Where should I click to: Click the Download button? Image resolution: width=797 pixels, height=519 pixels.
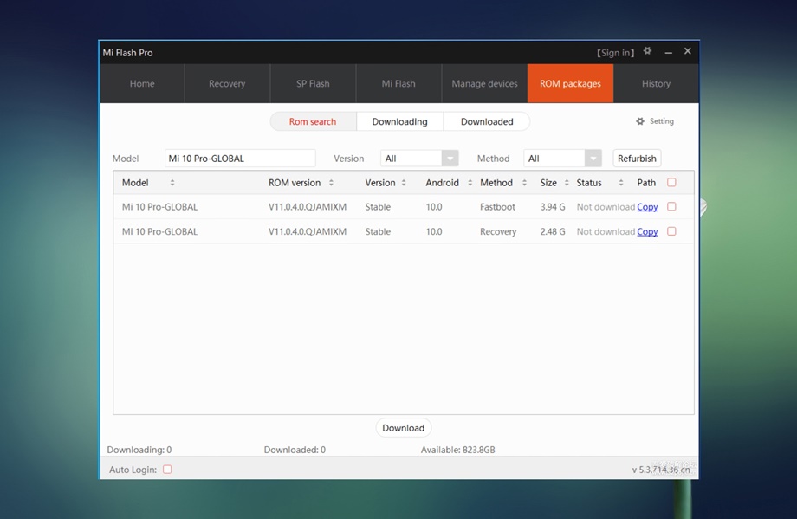point(404,428)
